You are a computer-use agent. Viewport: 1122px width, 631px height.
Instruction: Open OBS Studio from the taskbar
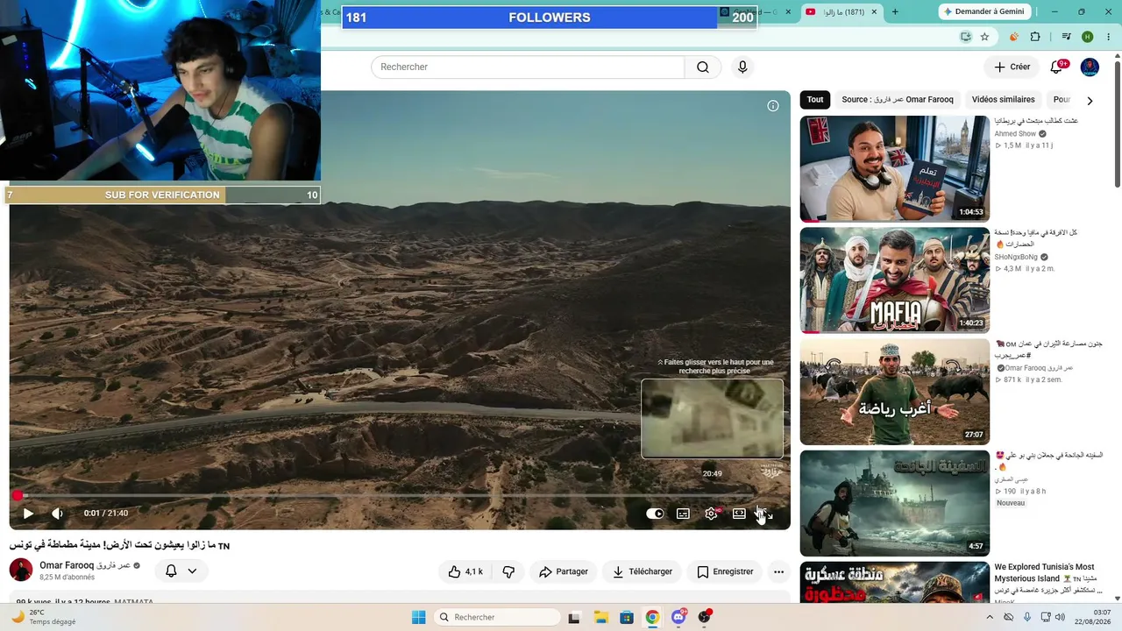(x=705, y=617)
